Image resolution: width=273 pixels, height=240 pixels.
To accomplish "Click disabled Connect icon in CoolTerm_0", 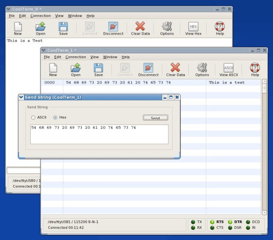I will coord(90,26).
